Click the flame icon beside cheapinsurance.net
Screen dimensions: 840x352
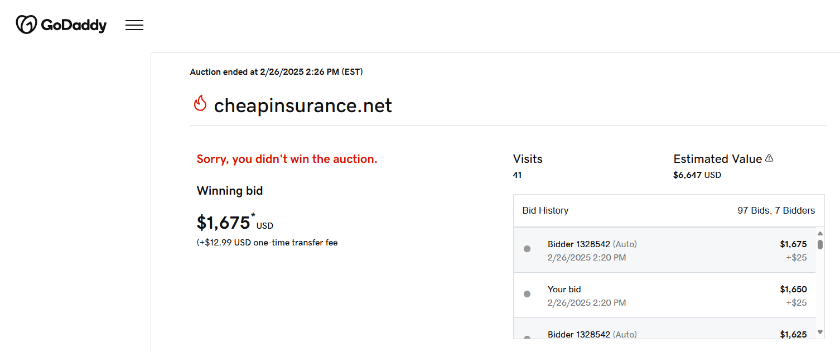click(200, 104)
